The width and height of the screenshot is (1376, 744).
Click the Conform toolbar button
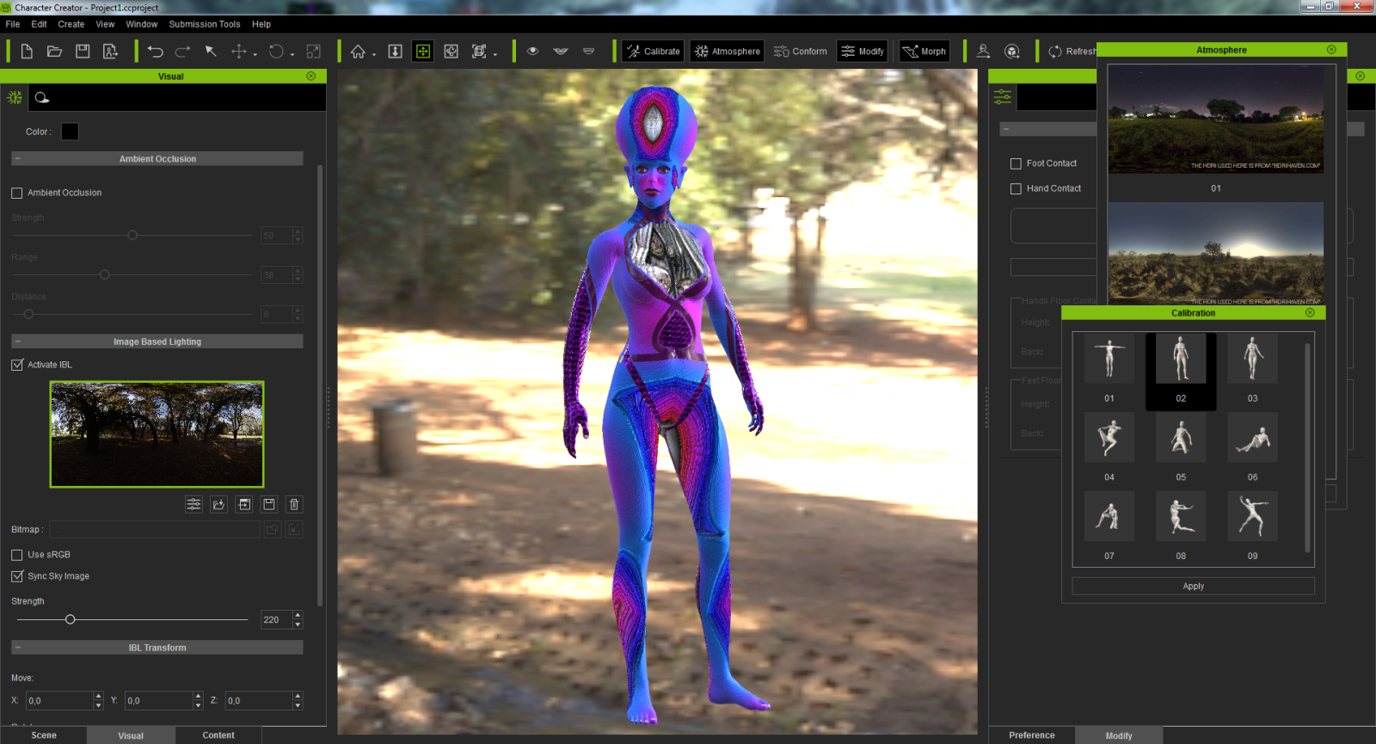coord(801,52)
